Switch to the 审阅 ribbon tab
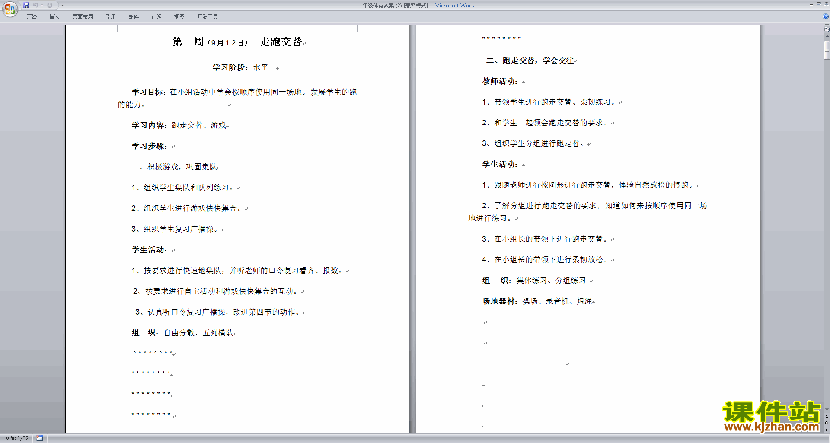 (x=156, y=17)
